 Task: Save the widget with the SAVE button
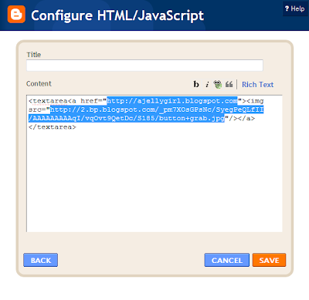[x=269, y=260]
